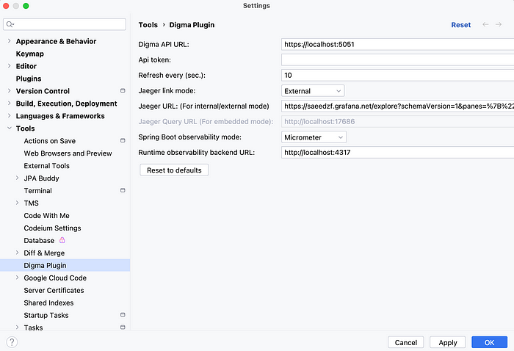Click the OK button
This screenshot has height=351, width=514.
click(x=490, y=342)
